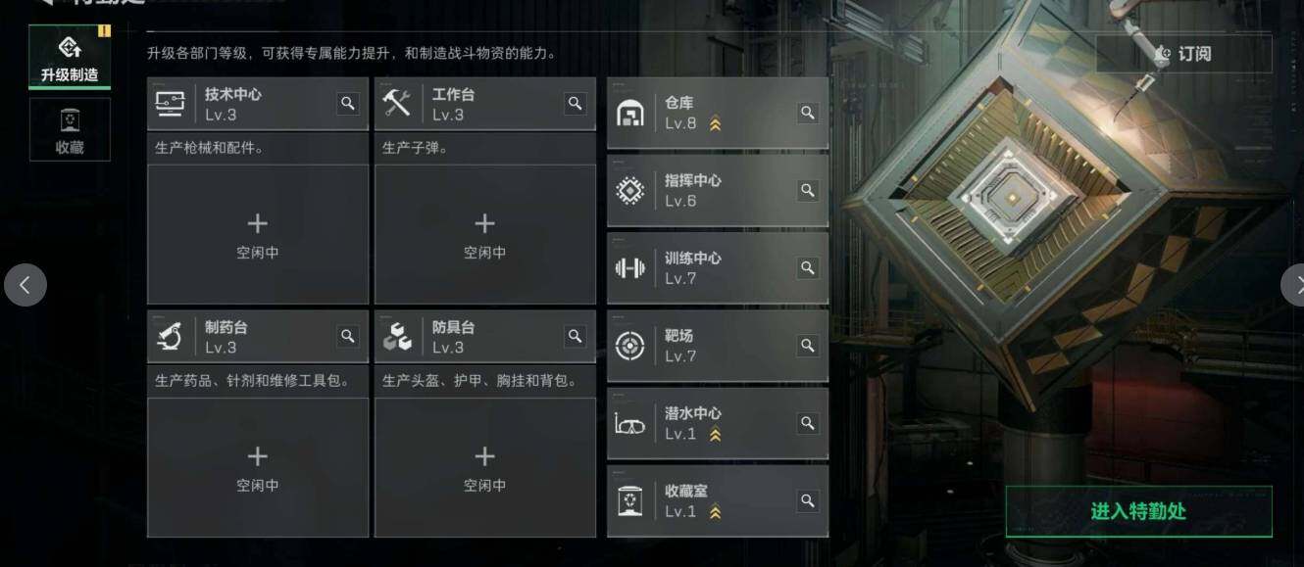Click the 仓库 magnifier icon

point(808,113)
